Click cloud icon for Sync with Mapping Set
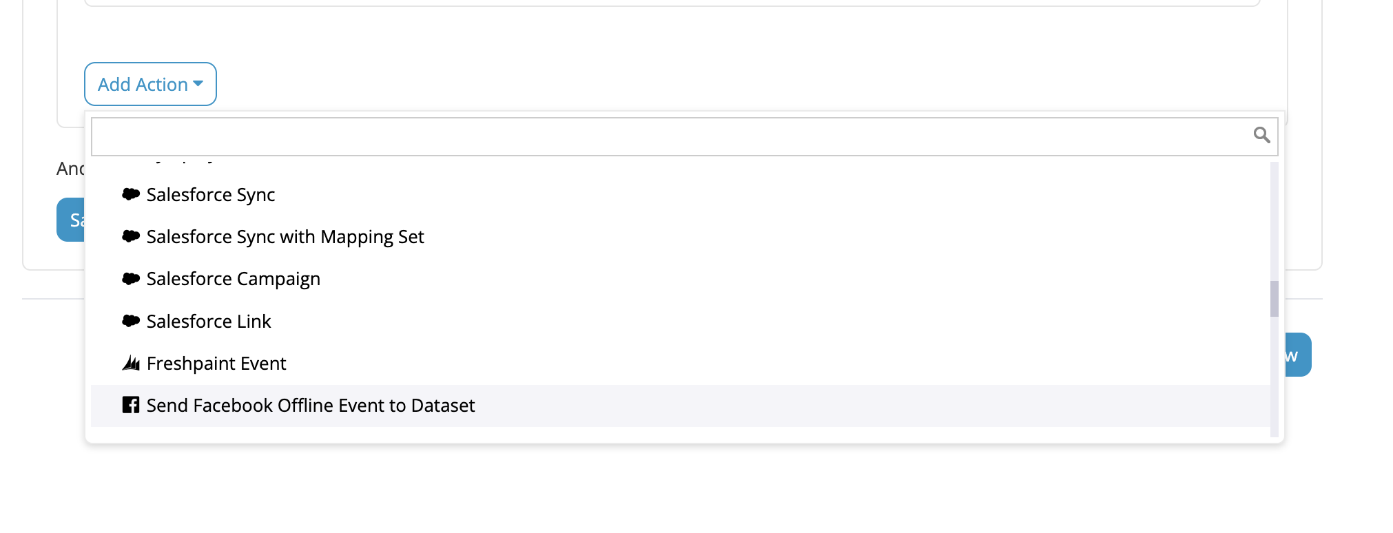The width and height of the screenshot is (1393, 533). coord(131,236)
